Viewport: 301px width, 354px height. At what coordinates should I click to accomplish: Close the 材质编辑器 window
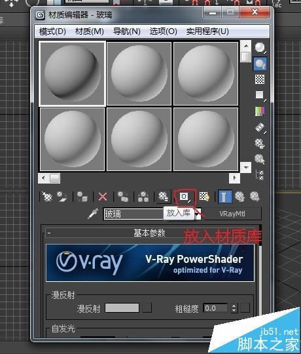click(x=255, y=12)
